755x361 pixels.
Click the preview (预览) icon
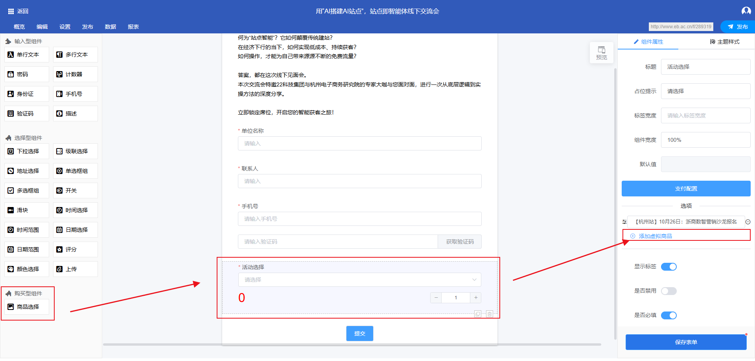[x=601, y=52]
